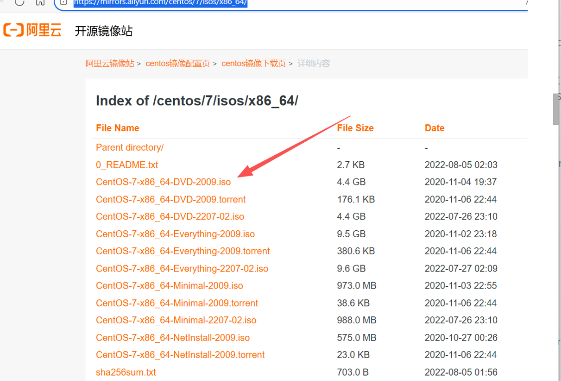This screenshot has height=381, width=561.
Task: Sort by File Size column header
Action: point(355,128)
